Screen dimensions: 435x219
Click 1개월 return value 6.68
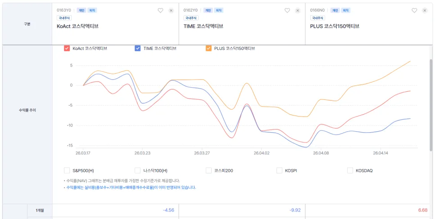[x=423, y=210]
